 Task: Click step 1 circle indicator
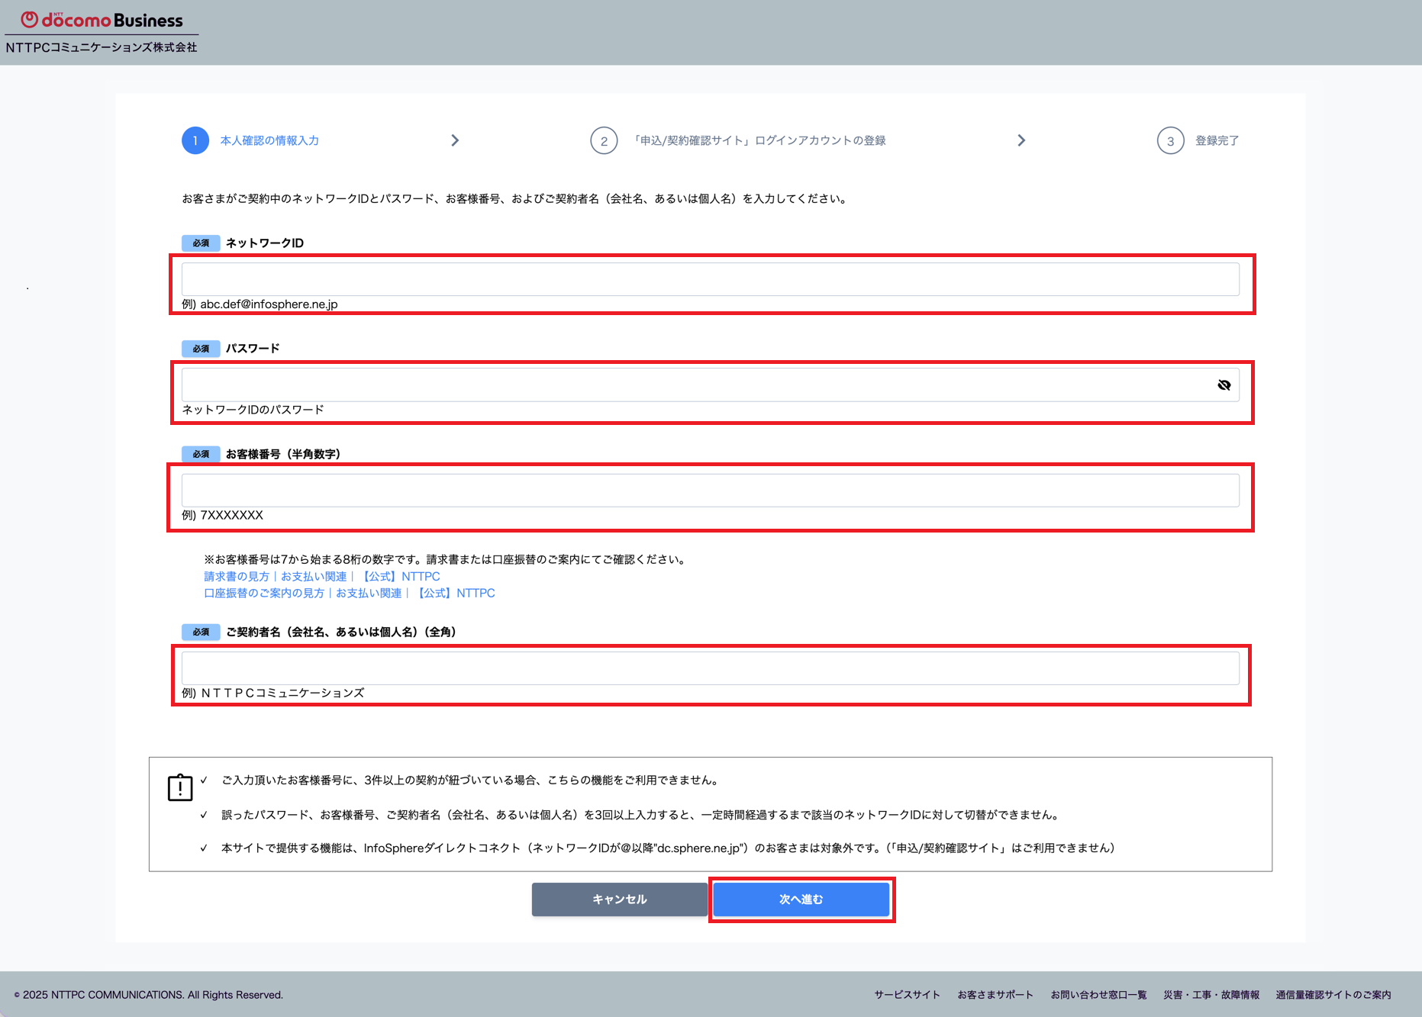195,140
